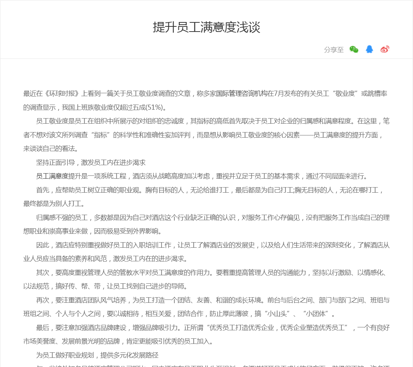Click the line starting 的调查显示，我国上班族敬业度

pos(95,108)
